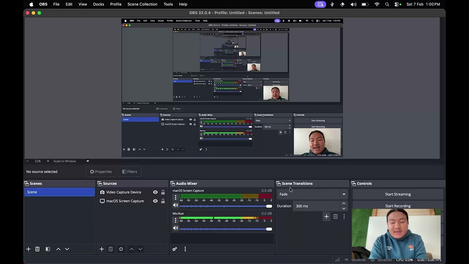Click the Audio Mixer dock float icon
Viewport: 469px width, 264px height.
point(173,183)
